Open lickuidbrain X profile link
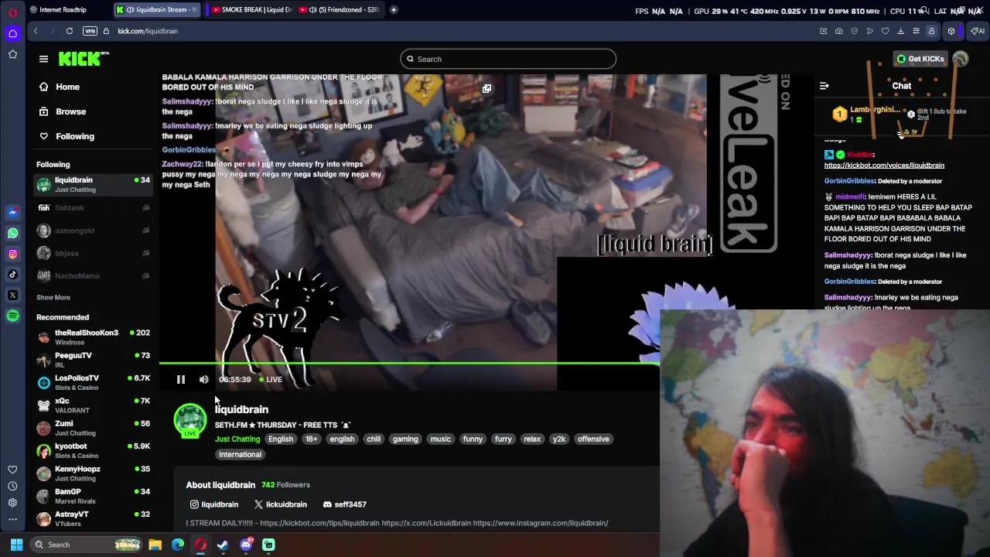This screenshot has width=990, height=557. pos(280,504)
